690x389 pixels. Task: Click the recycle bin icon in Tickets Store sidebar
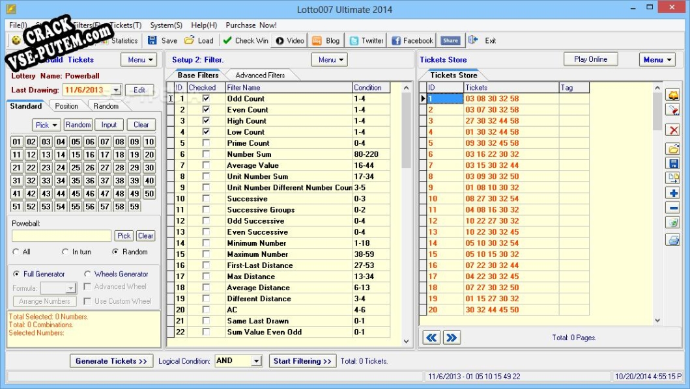click(673, 222)
